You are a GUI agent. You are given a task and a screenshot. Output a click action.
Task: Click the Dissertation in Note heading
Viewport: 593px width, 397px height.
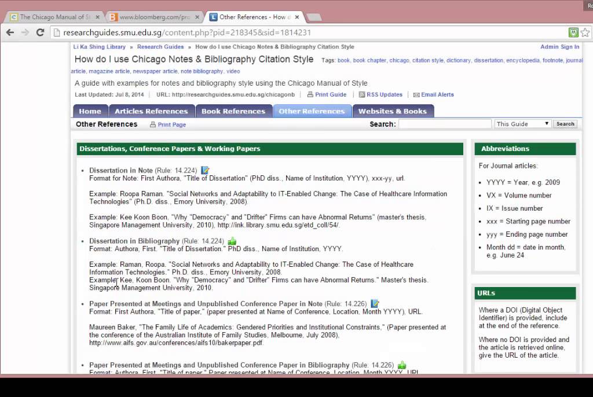coord(121,171)
